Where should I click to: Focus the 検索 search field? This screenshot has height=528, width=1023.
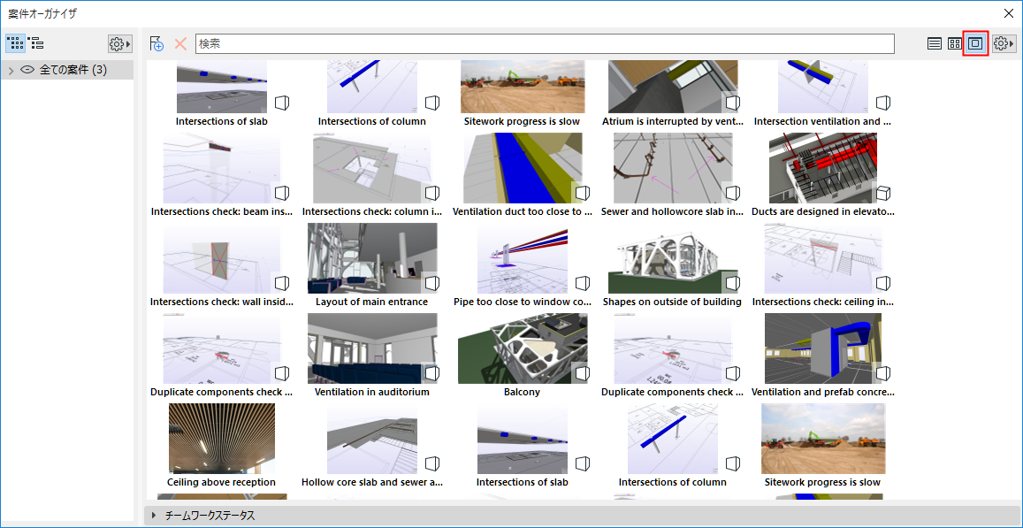[x=545, y=43]
